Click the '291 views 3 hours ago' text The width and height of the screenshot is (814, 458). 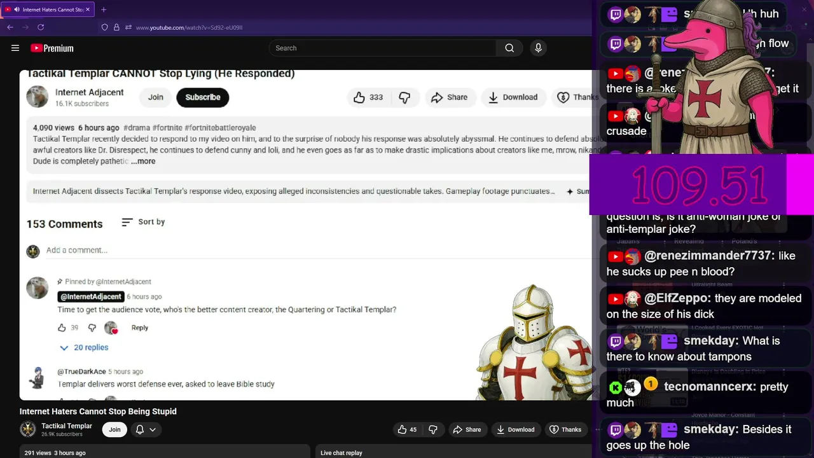pyautogui.click(x=55, y=453)
